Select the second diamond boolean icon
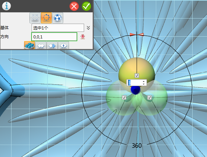 point(41,45)
